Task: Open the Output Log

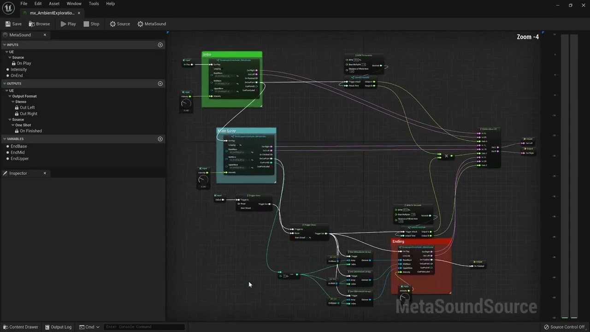Action: [58, 327]
